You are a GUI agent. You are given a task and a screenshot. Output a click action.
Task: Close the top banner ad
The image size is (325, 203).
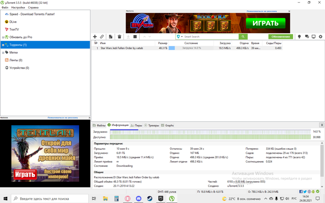pyautogui.click(x=289, y=11)
